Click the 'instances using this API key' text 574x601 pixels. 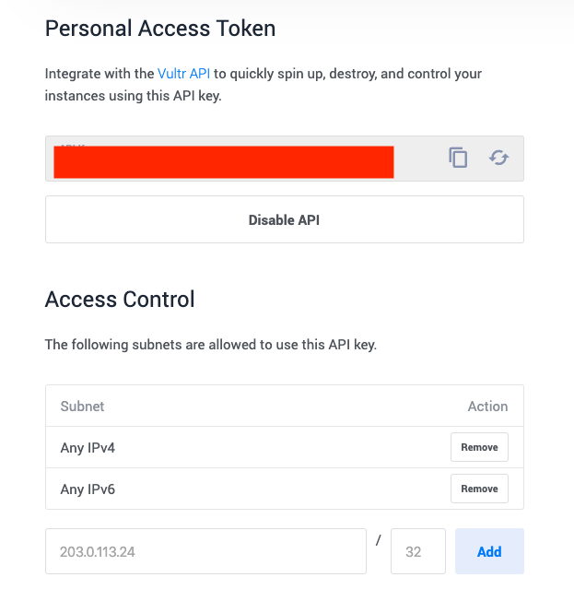click(133, 96)
